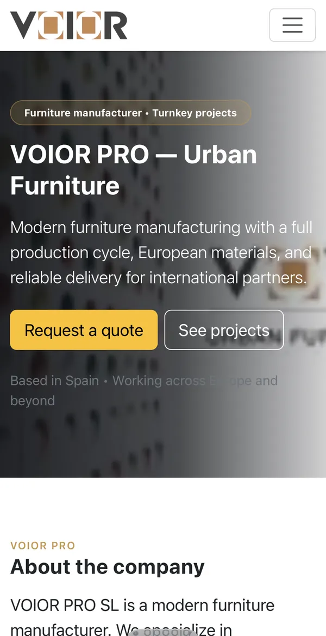Click the 'About the company' heading

[108, 567]
